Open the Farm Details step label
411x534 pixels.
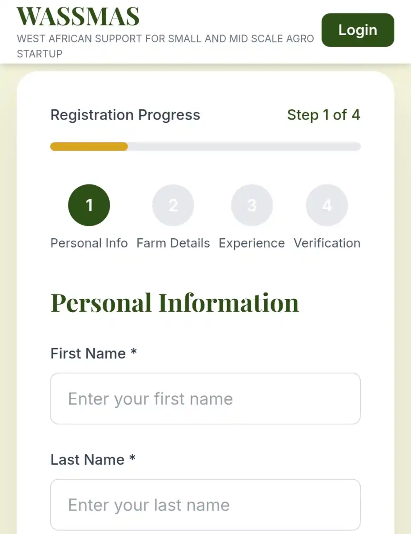[173, 243]
